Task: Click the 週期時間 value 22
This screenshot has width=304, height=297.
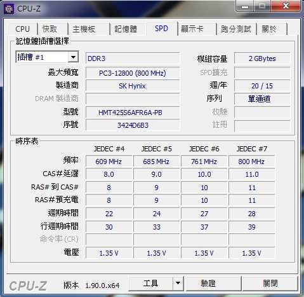Action: click(109, 214)
